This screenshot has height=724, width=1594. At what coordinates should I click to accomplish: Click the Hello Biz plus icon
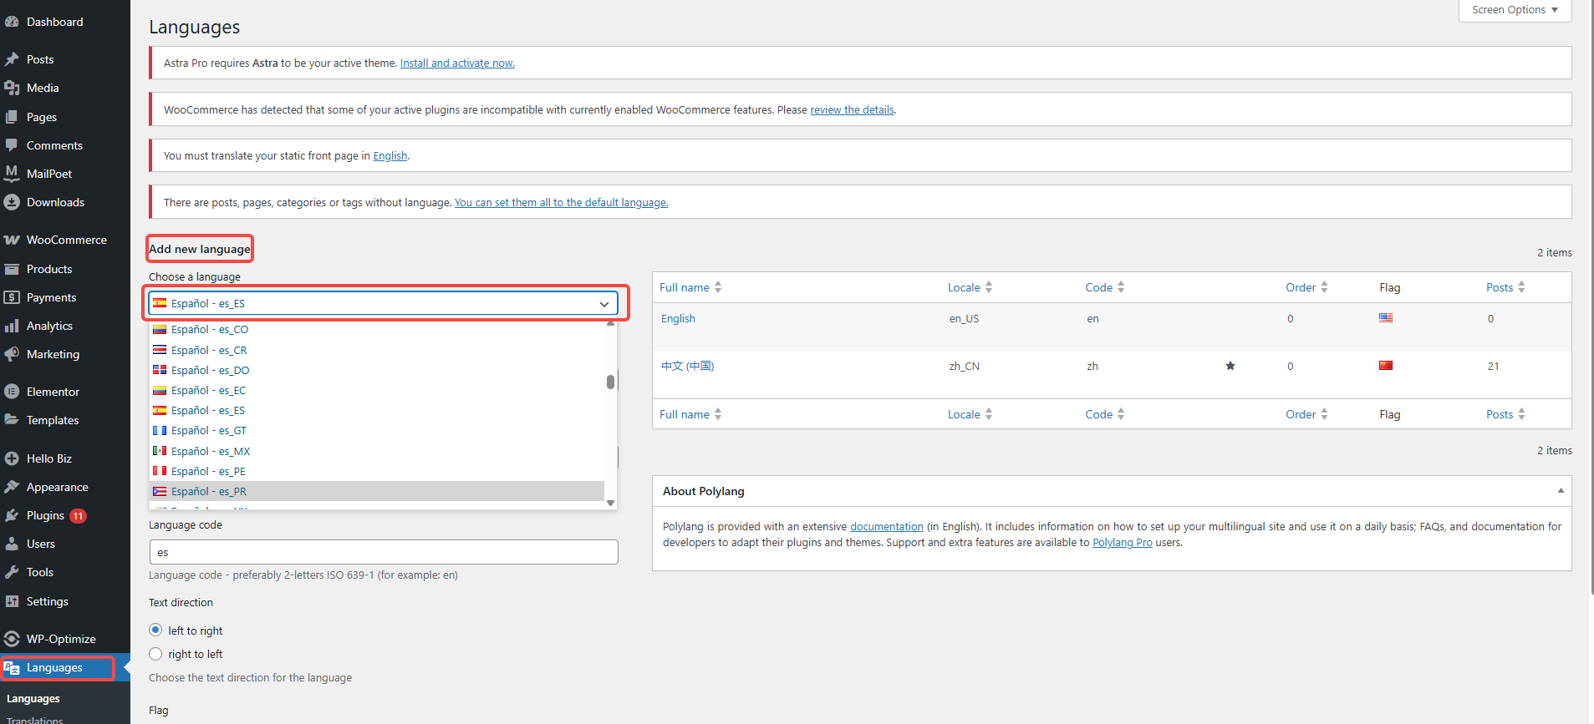tap(12, 458)
